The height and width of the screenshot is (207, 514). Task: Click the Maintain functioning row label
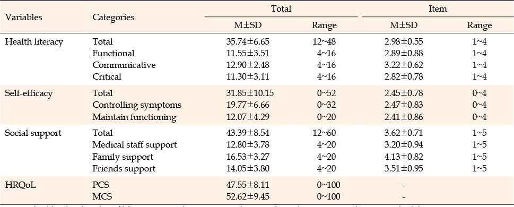134,117
